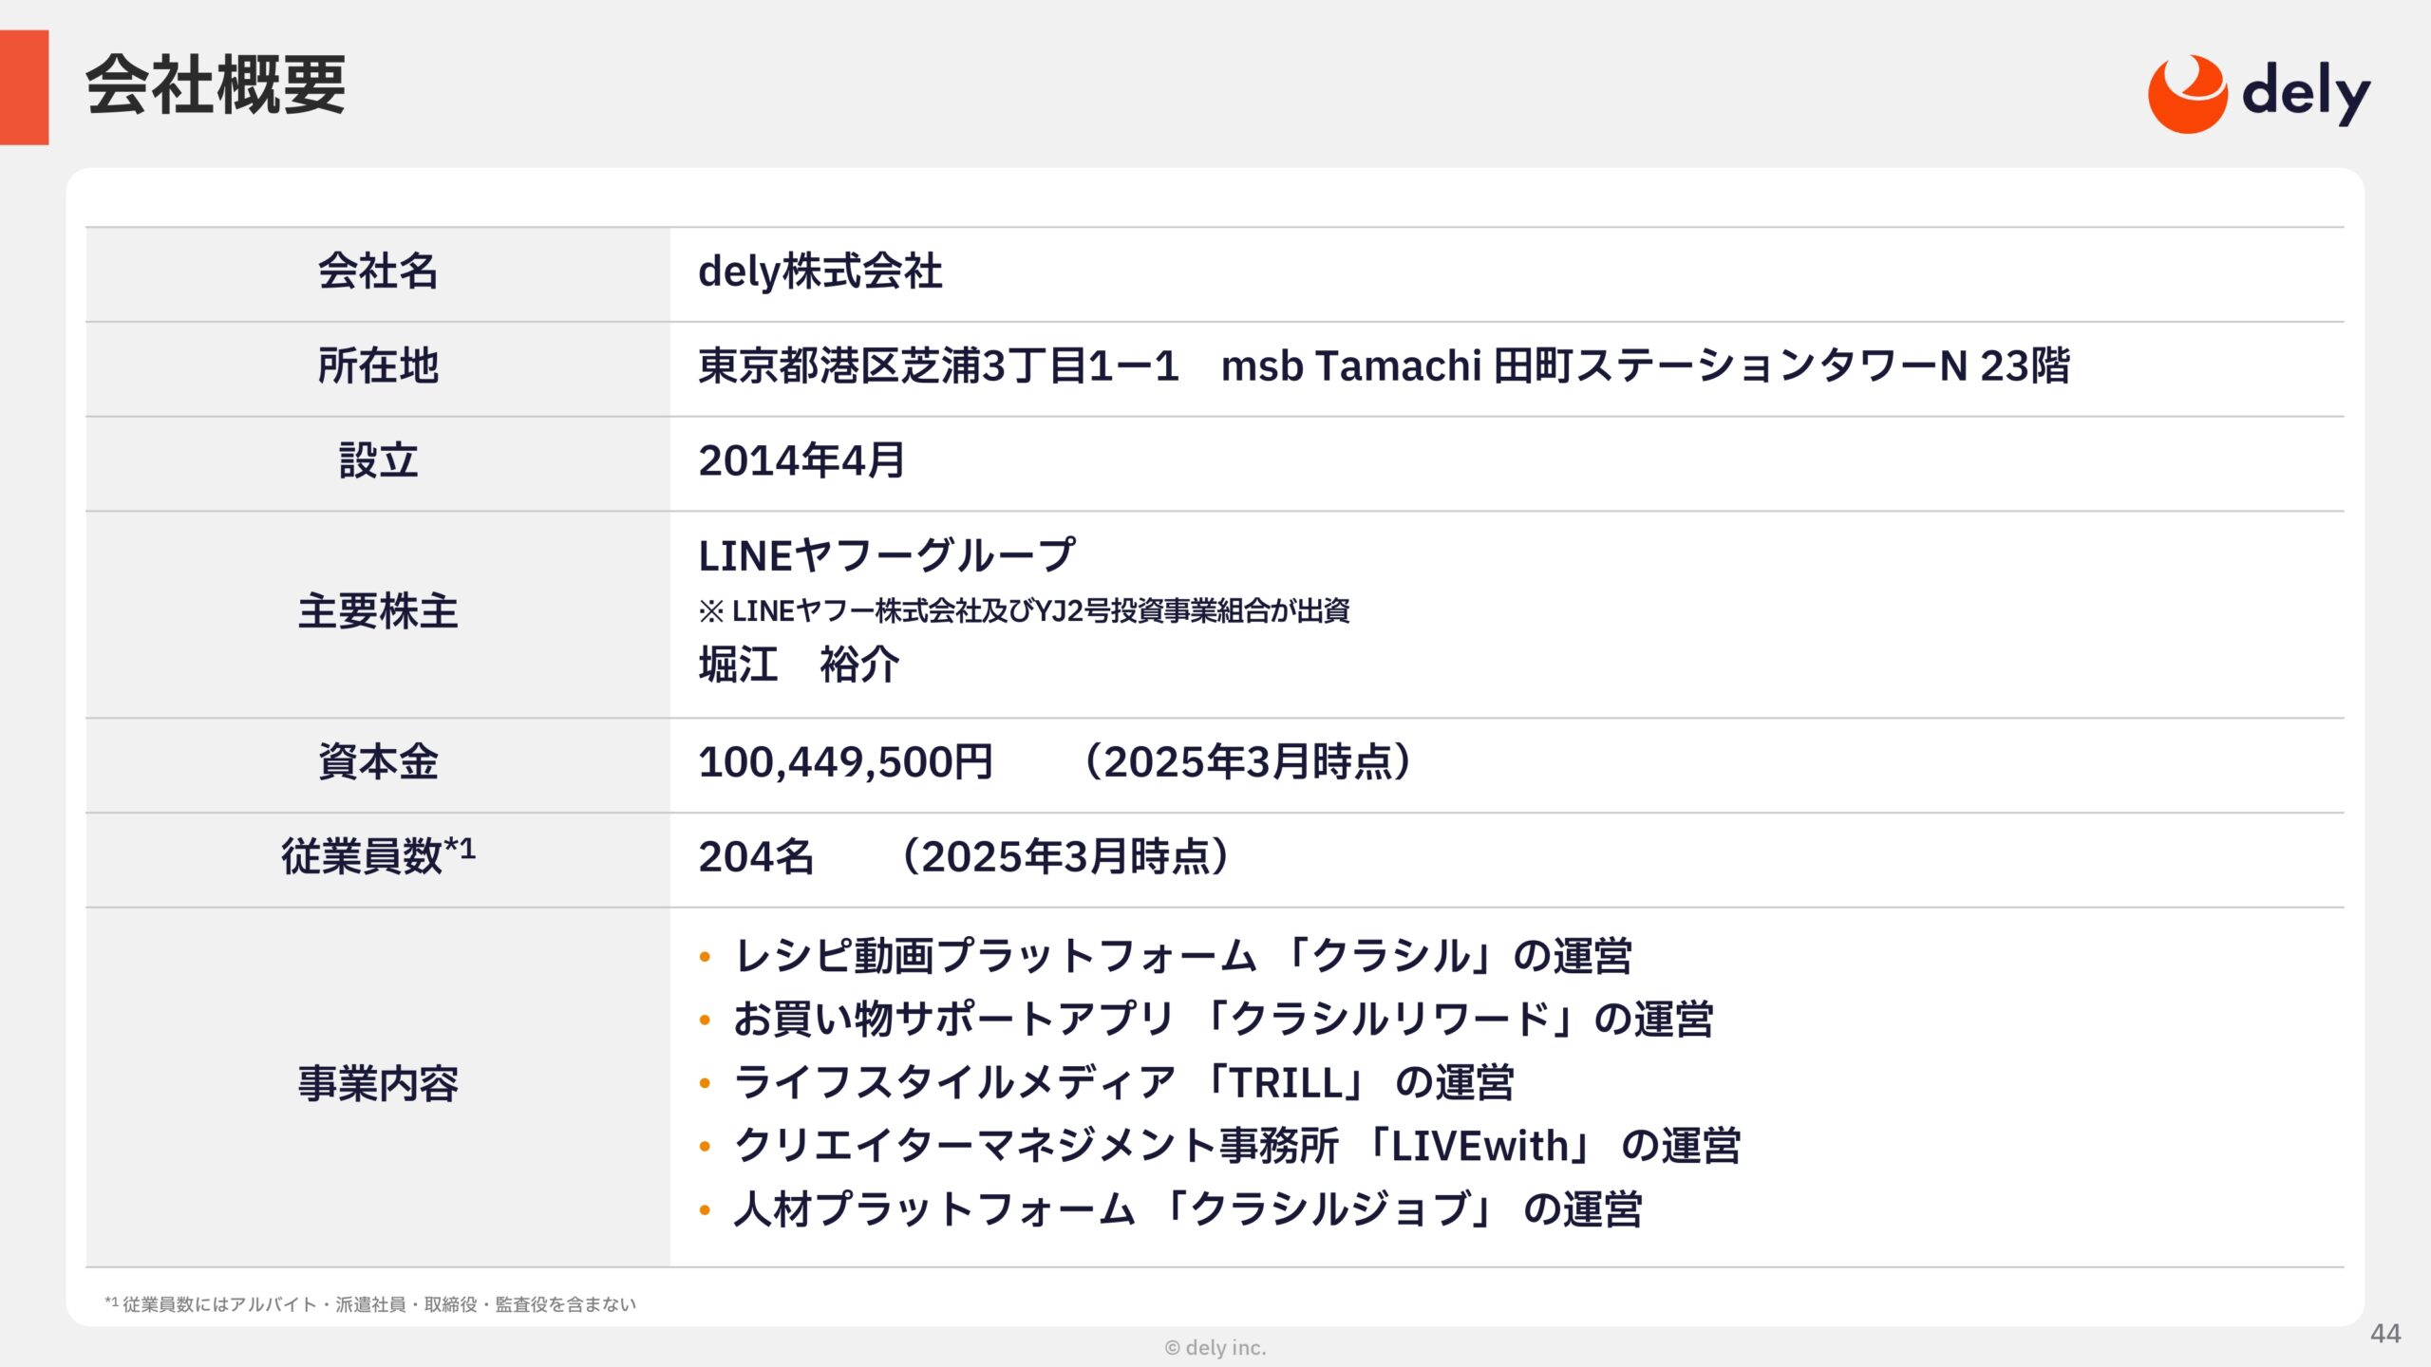Viewport: 2431px width, 1367px height.
Task: Select the address starting with 東京都港区芝浦
Action: [x=1384, y=366]
